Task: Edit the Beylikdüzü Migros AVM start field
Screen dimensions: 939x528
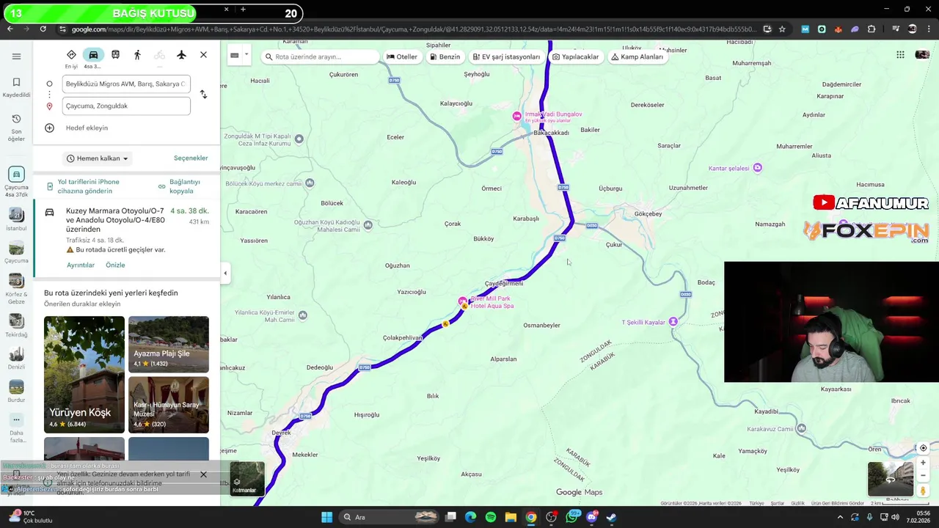Action: [126, 84]
